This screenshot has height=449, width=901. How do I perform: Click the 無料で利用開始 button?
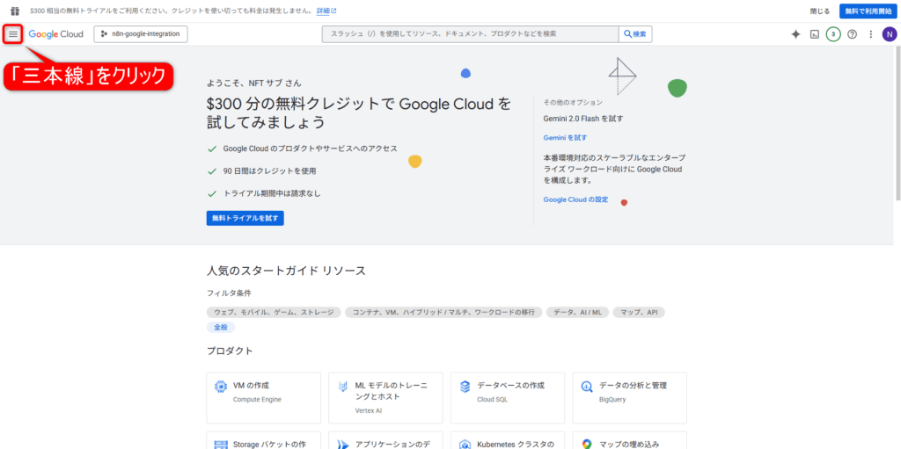[868, 11]
